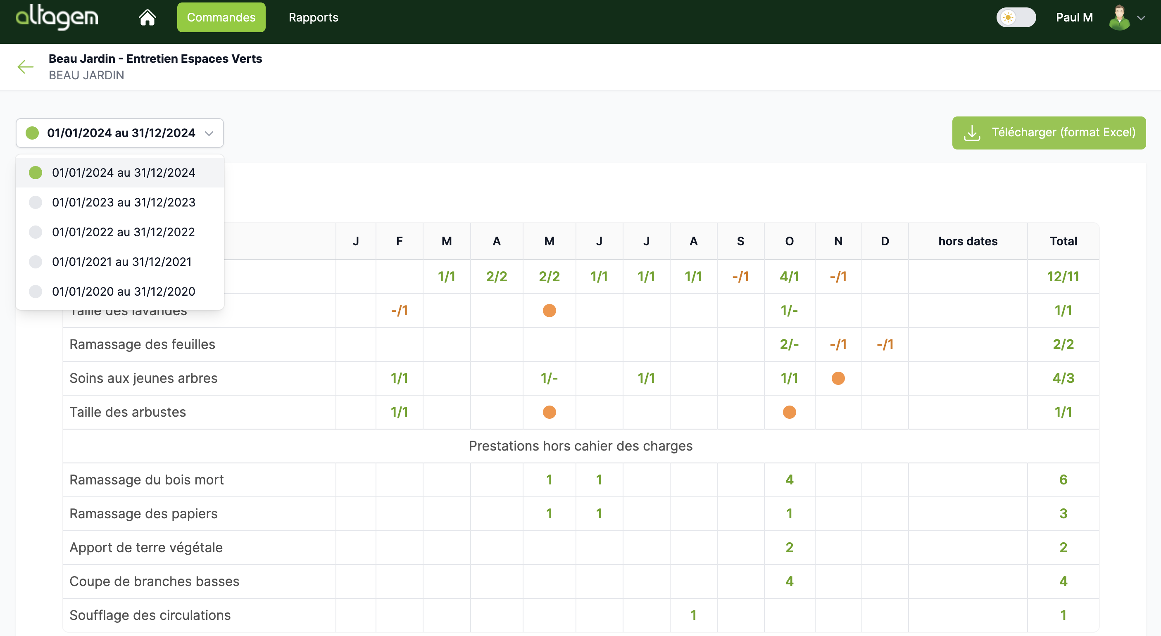Switch to the Rapports tab
The height and width of the screenshot is (636, 1161).
(313, 18)
